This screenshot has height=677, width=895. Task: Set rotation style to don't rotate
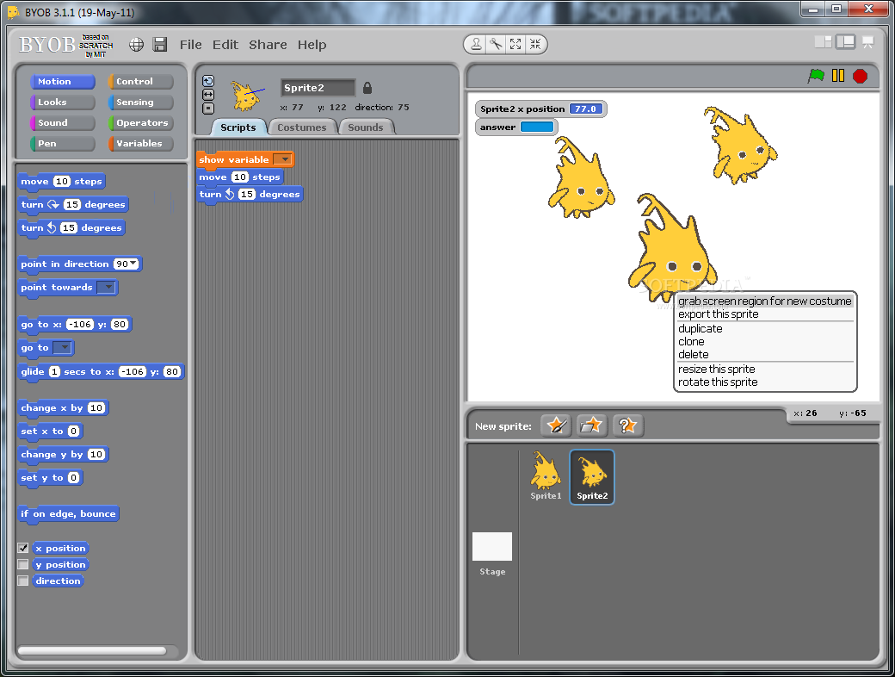tap(208, 108)
